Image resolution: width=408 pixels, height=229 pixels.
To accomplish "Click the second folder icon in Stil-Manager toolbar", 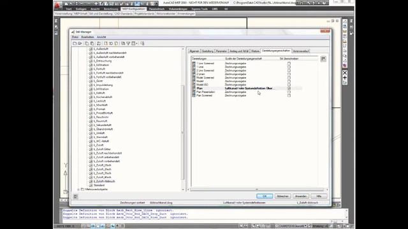I will tap(80, 44).
